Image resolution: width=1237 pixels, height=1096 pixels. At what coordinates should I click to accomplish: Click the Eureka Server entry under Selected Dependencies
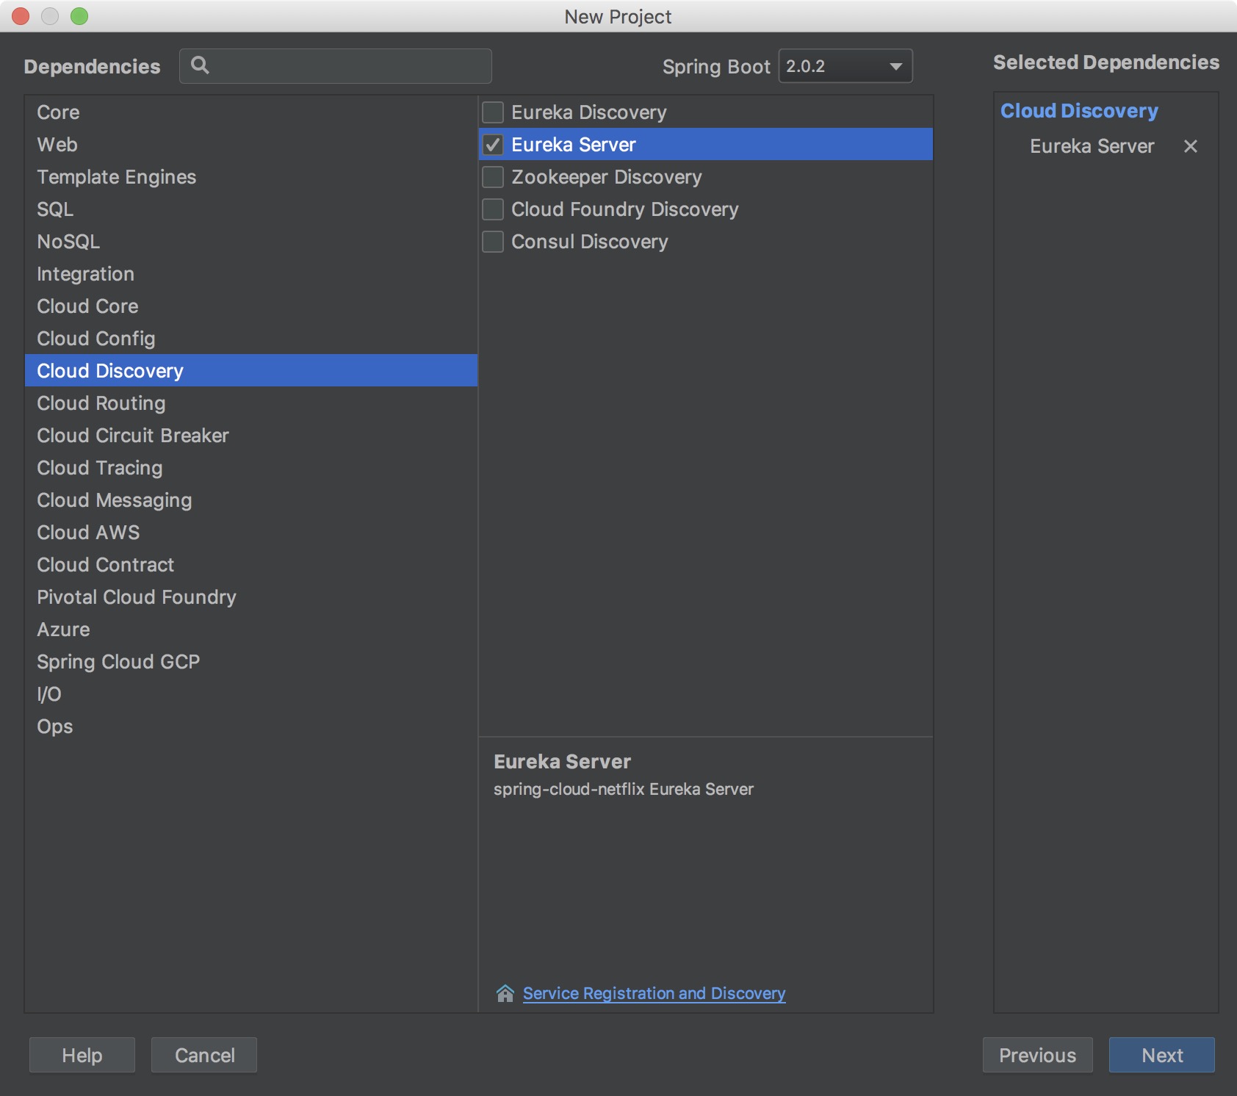[x=1092, y=146]
